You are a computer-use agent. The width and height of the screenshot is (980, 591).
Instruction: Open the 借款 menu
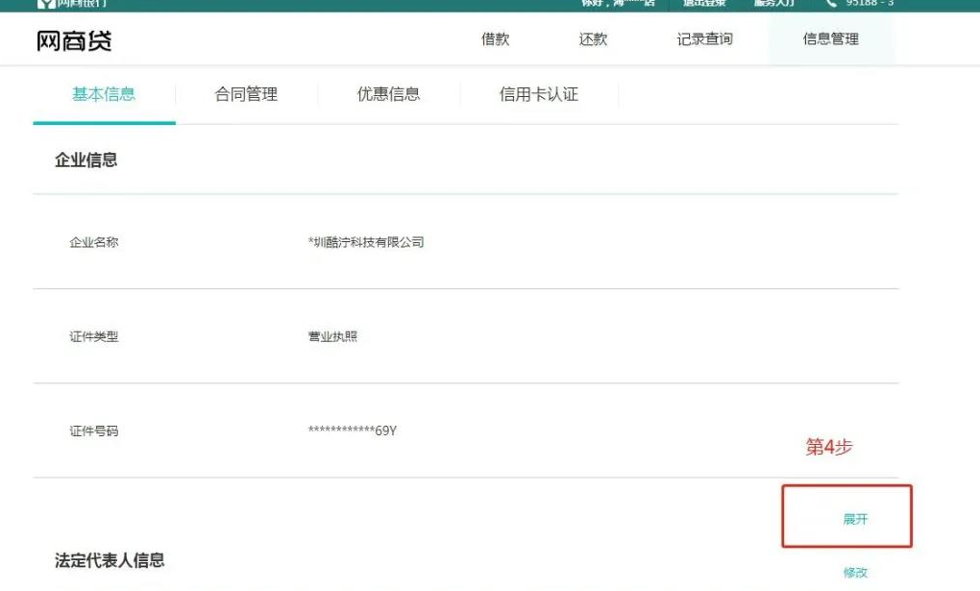tap(495, 38)
